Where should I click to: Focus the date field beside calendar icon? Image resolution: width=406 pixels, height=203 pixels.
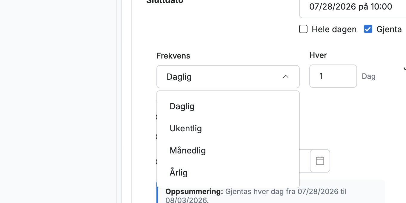[304, 161]
